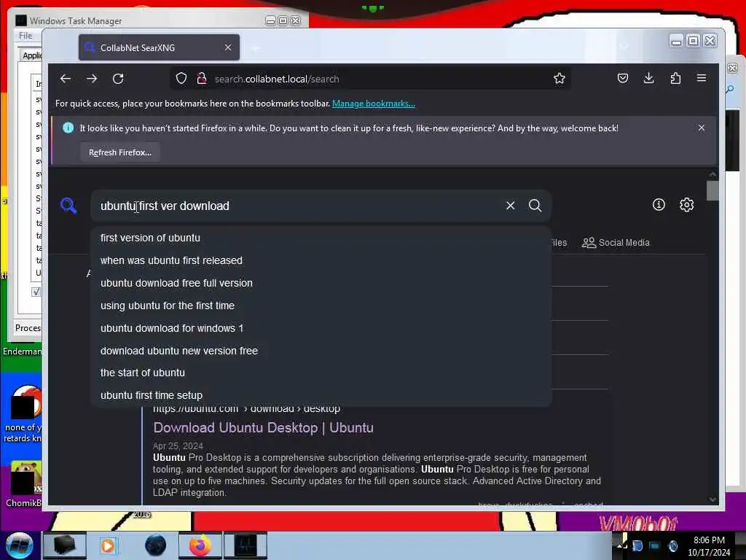The width and height of the screenshot is (746, 560).
Task: Click the taskbar clock showing 8:06 PM
Action: (x=709, y=546)
